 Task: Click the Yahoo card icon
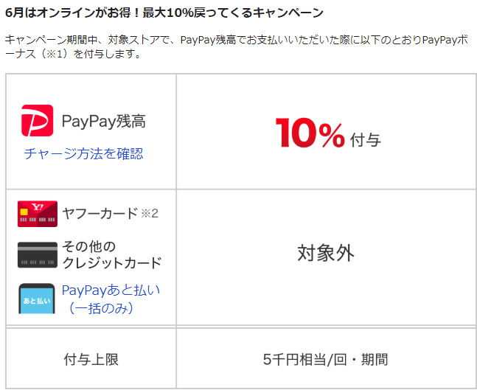tap(38, 214)
